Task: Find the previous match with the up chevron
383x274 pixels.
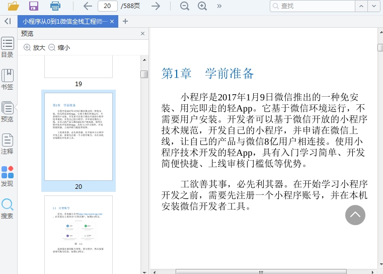Action: 361,6
